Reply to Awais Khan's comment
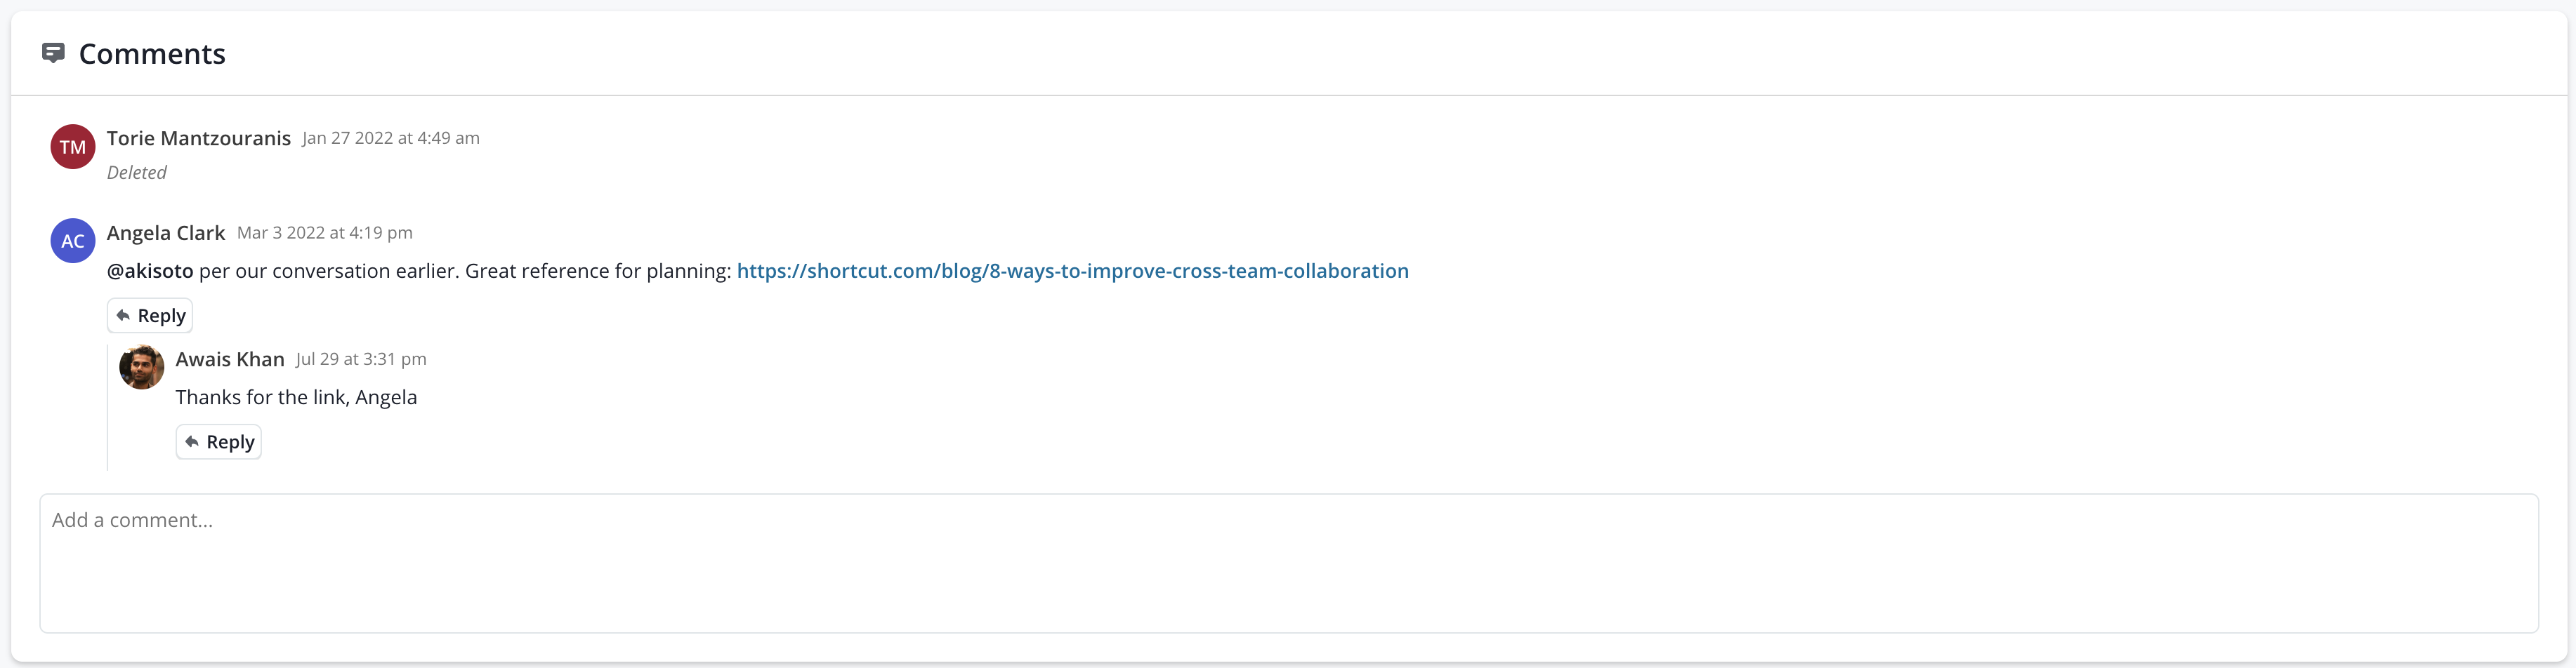Image resolution: width=2576 pixels, height=668 pixels. 219,441
